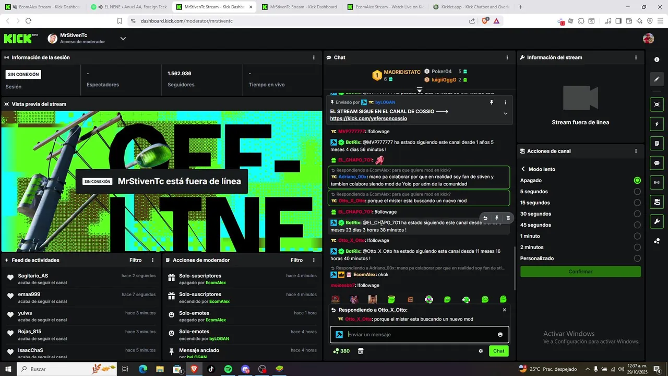Expand the MrStivenTc channel selector chevron
Image resolution: width=668 pixels, height=376 pixels.
coord(123,39)
